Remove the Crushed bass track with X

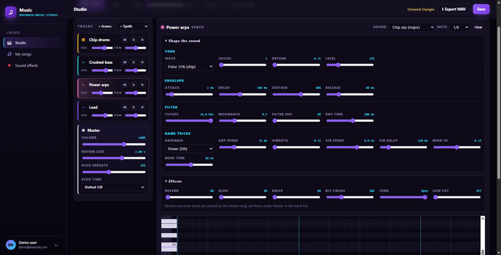[x=142, y=62]
